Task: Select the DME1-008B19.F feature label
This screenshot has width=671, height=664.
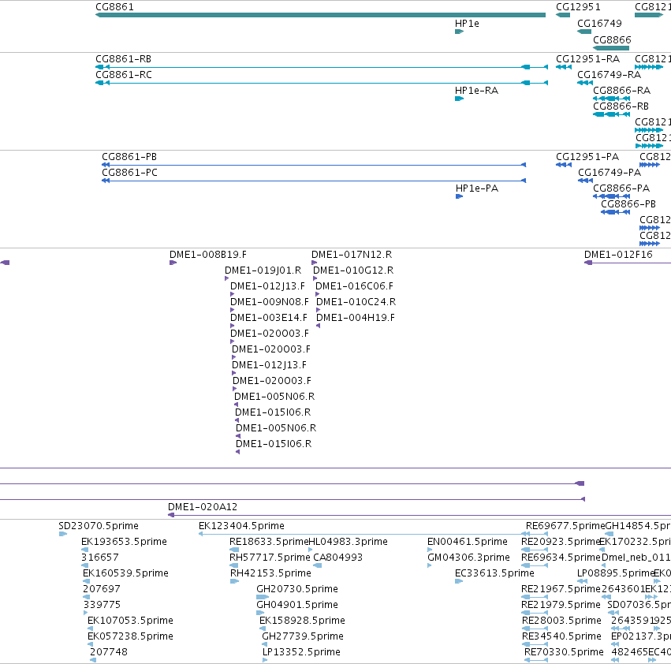Action: pyautogui.click(x=208, y=254)
